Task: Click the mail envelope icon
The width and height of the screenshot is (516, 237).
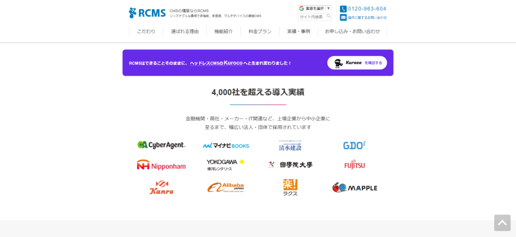Action: [x=343, y=18]
